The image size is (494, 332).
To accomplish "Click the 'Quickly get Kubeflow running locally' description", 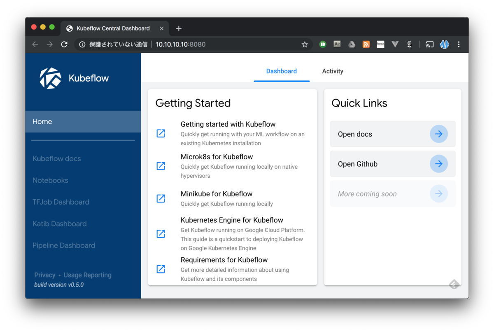I will pos(227,204).
